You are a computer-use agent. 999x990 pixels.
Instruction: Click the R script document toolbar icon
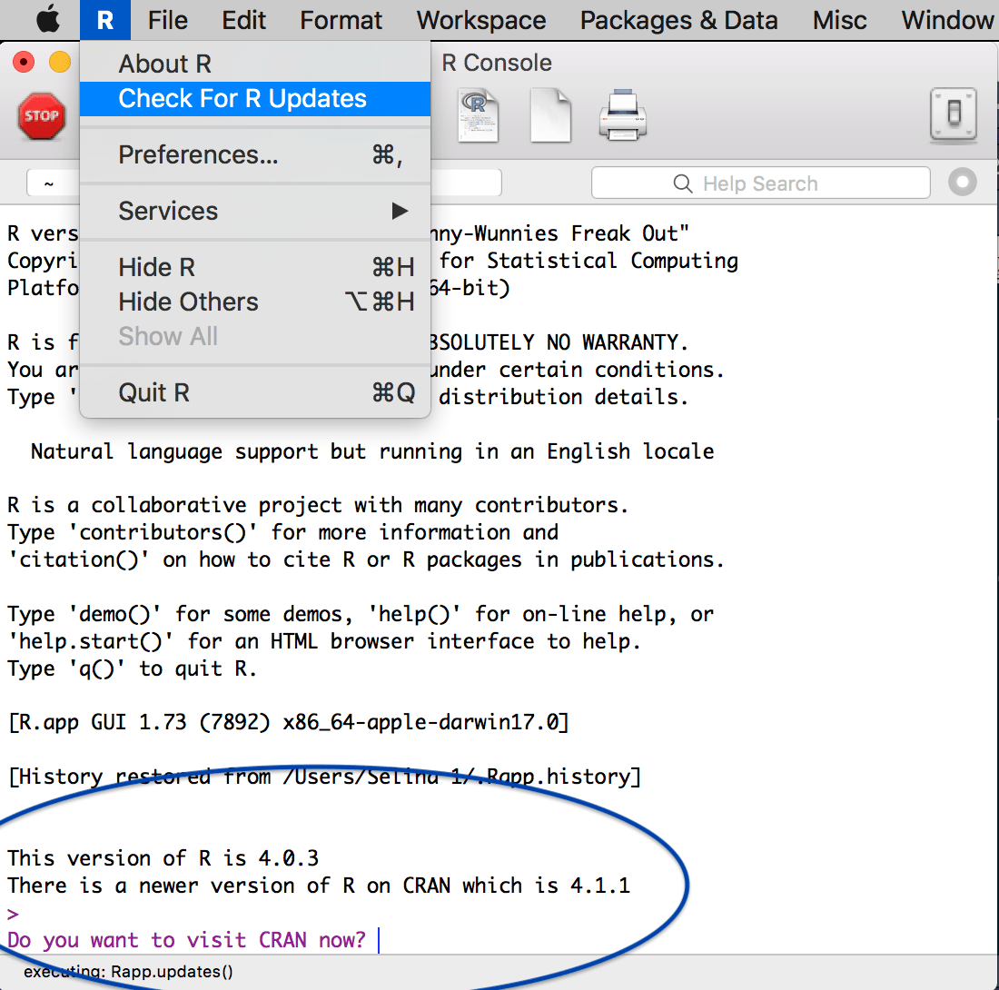point(477,114)
